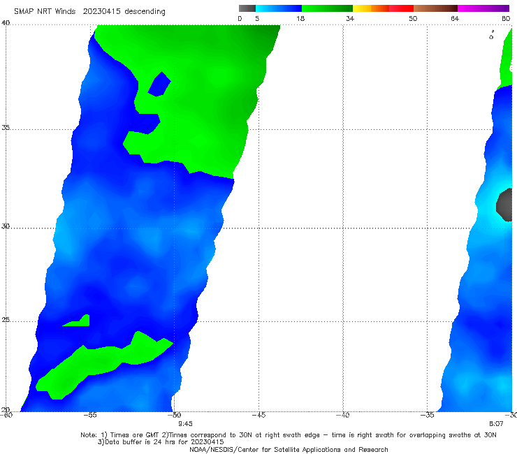Viewport: 517px width, 454px height.
Task: Click the color bar label 50
Action: click(413, 18)
